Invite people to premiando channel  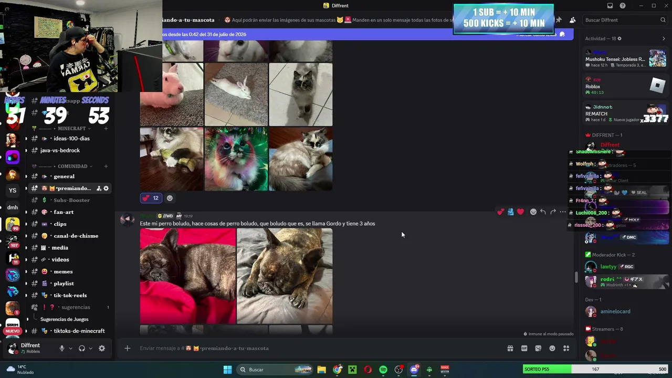[x=99, y=188]
